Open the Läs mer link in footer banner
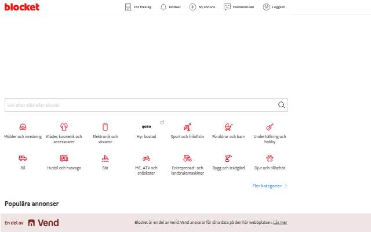The height and width of the screenshot is (232, 371). 280,222
